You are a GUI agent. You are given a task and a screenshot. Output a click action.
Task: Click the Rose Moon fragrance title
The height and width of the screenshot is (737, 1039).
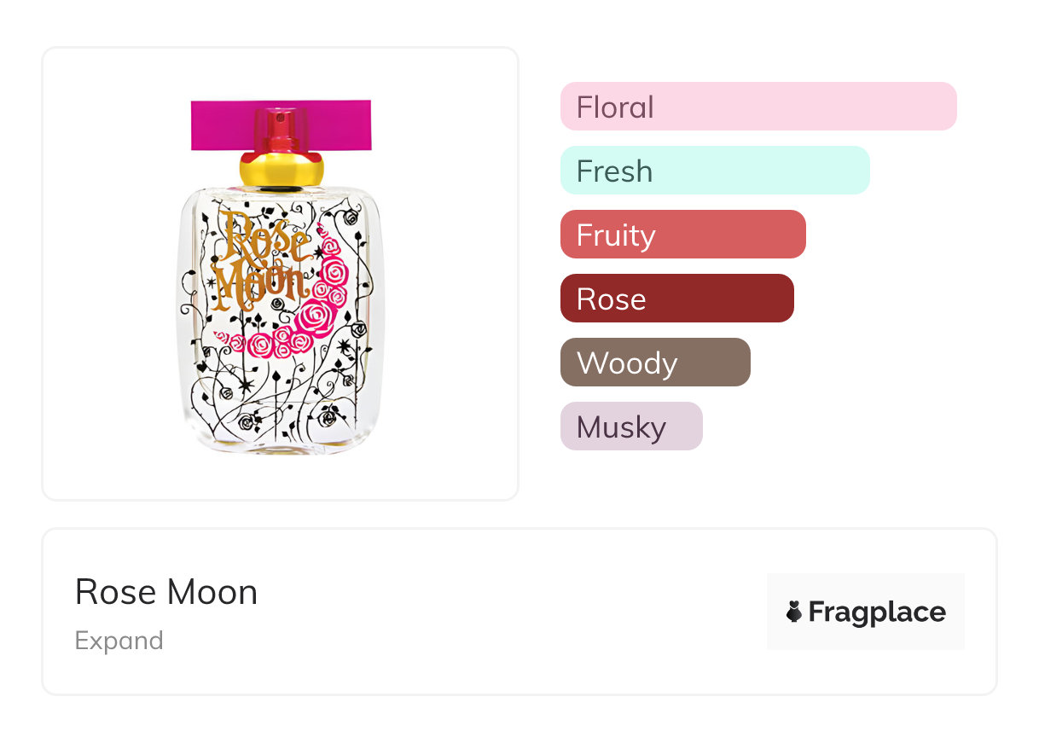(166, 592)
